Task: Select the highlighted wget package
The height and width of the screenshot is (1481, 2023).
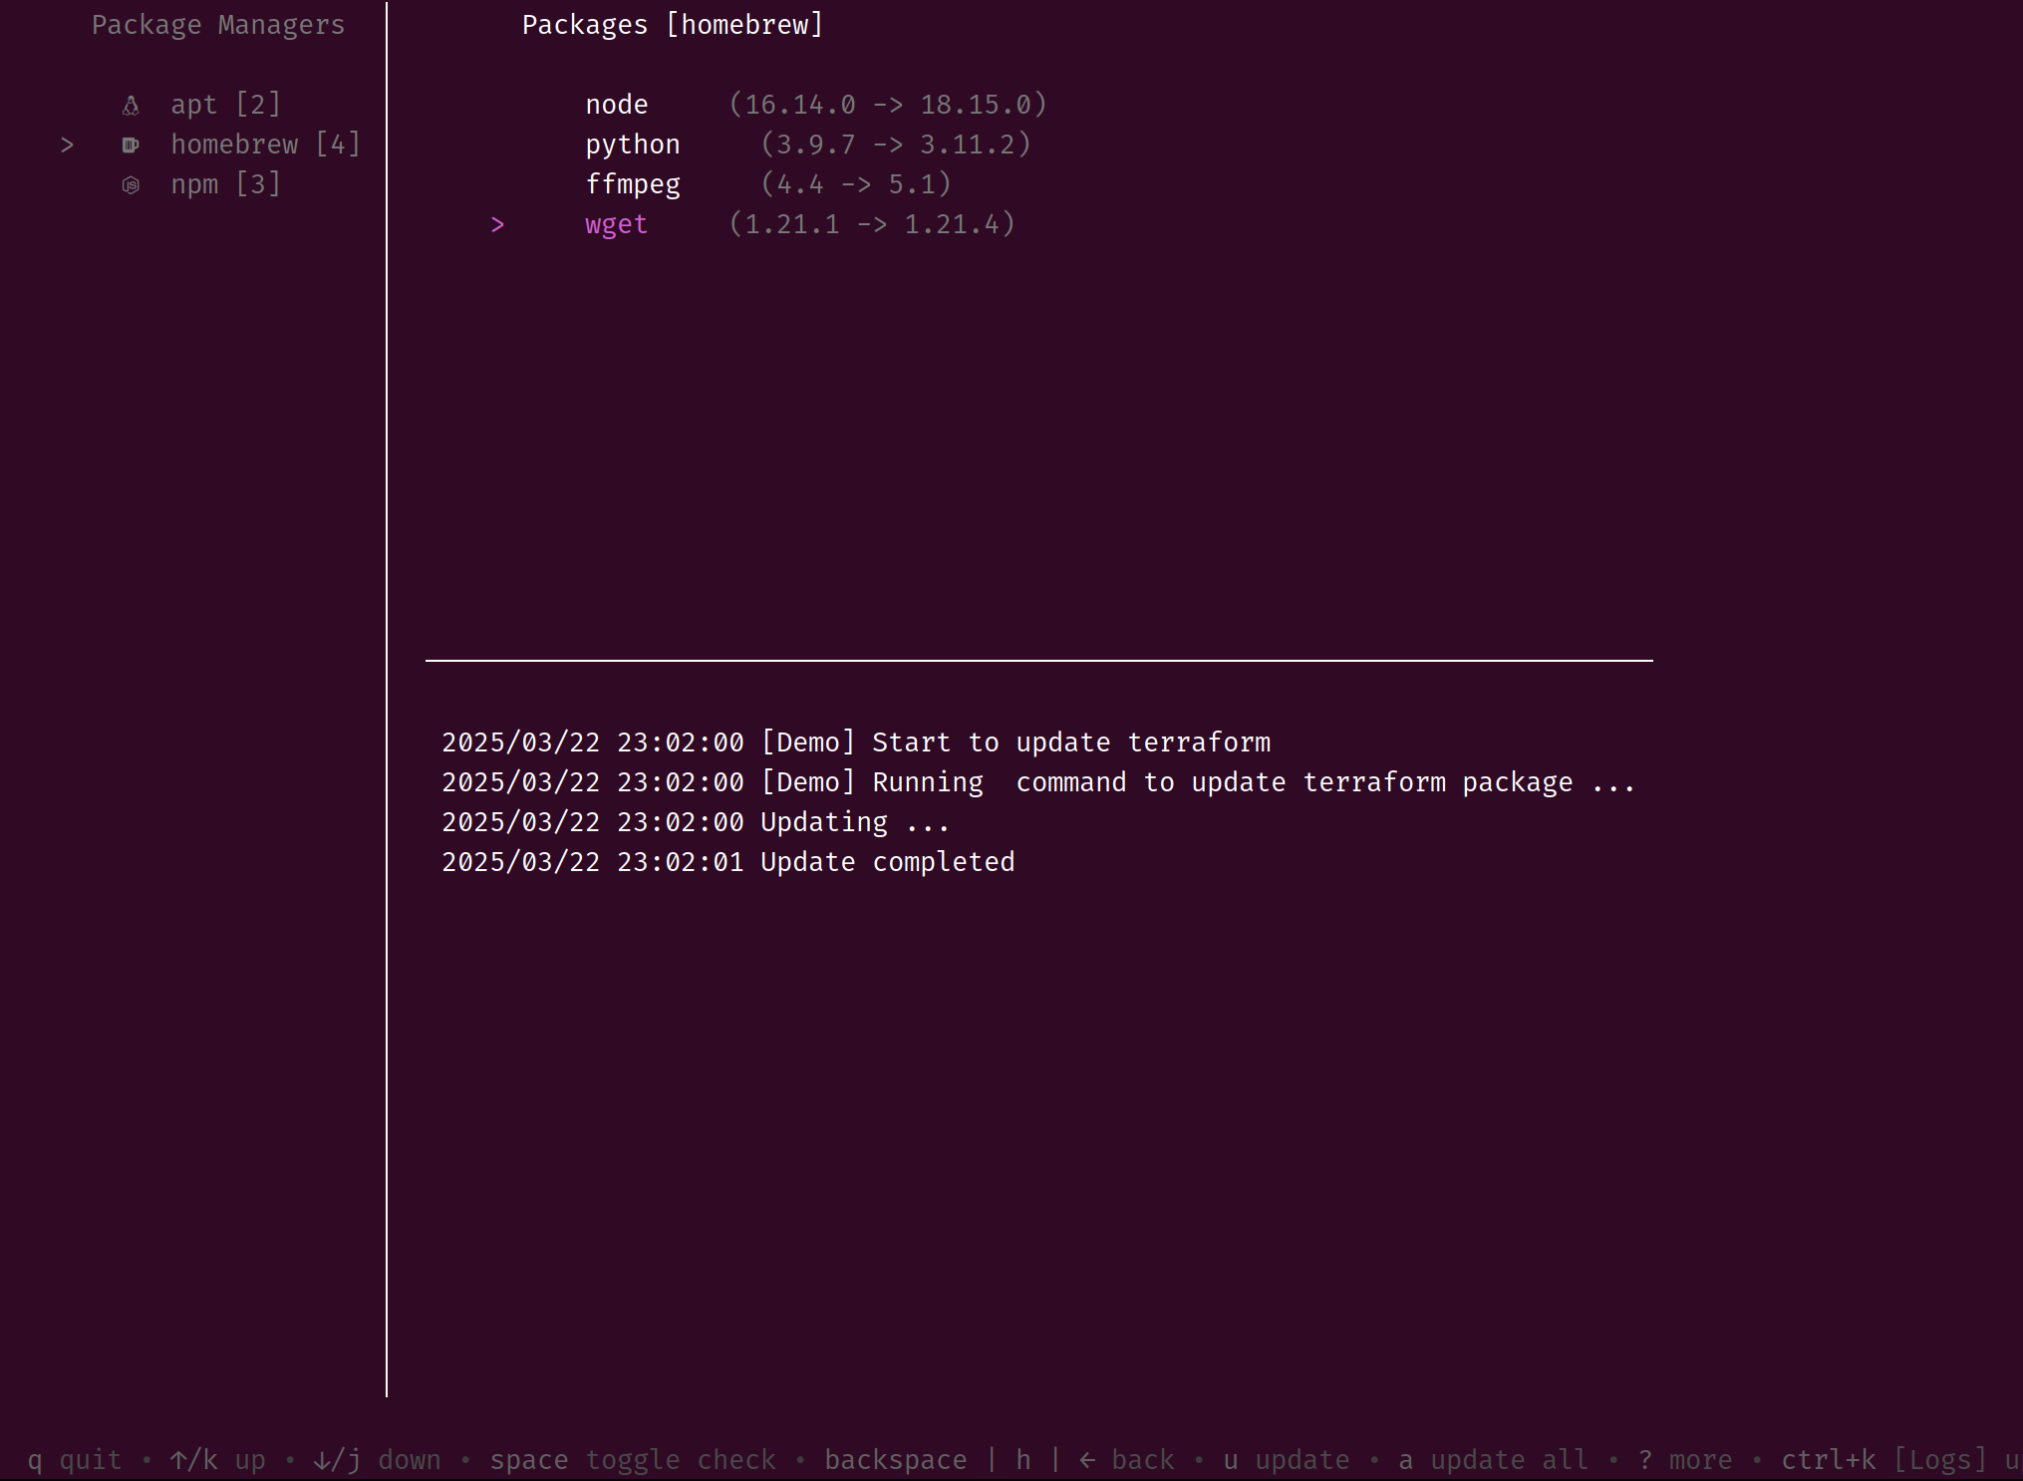Action: [617, 225]
